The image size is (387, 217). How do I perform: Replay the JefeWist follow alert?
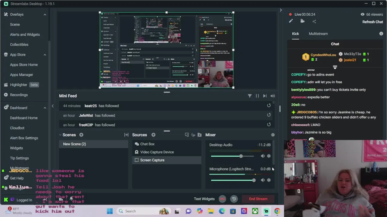coord(269,115)
